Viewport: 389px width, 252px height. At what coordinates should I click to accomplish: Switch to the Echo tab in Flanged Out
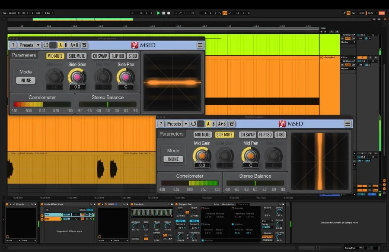tap(216, 204)
